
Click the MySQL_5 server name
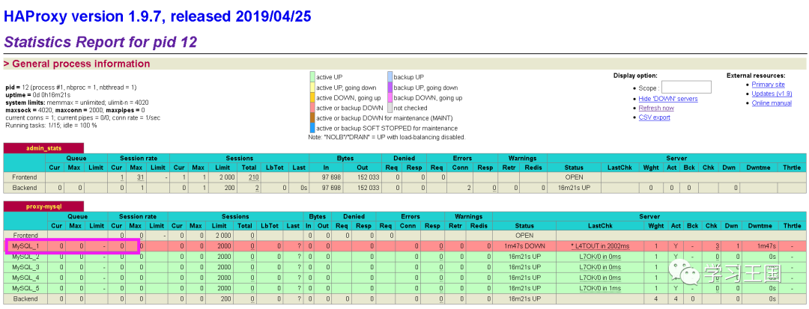coord(25,288)
